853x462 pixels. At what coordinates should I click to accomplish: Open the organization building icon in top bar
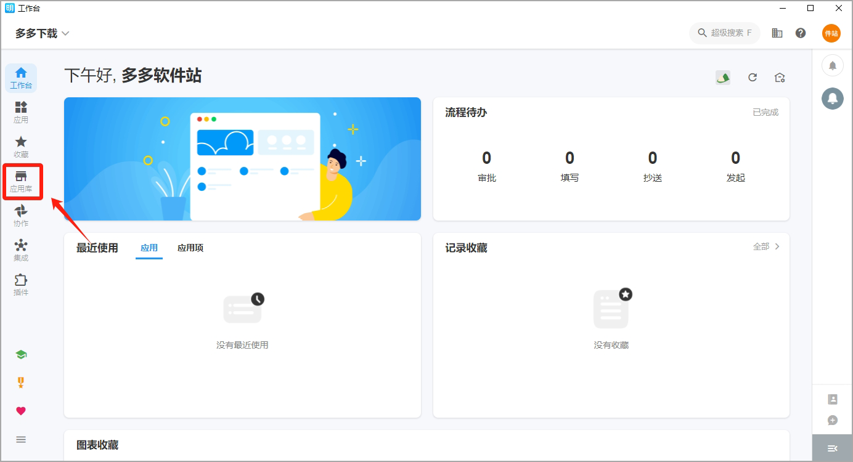coord(777,33)
